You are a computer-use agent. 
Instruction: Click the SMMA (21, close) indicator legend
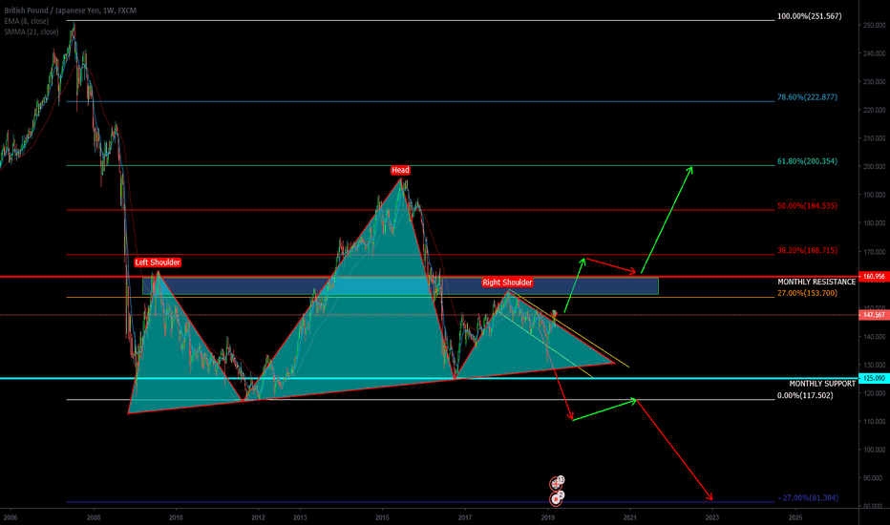pyautogui.click(x=31, y=31)
